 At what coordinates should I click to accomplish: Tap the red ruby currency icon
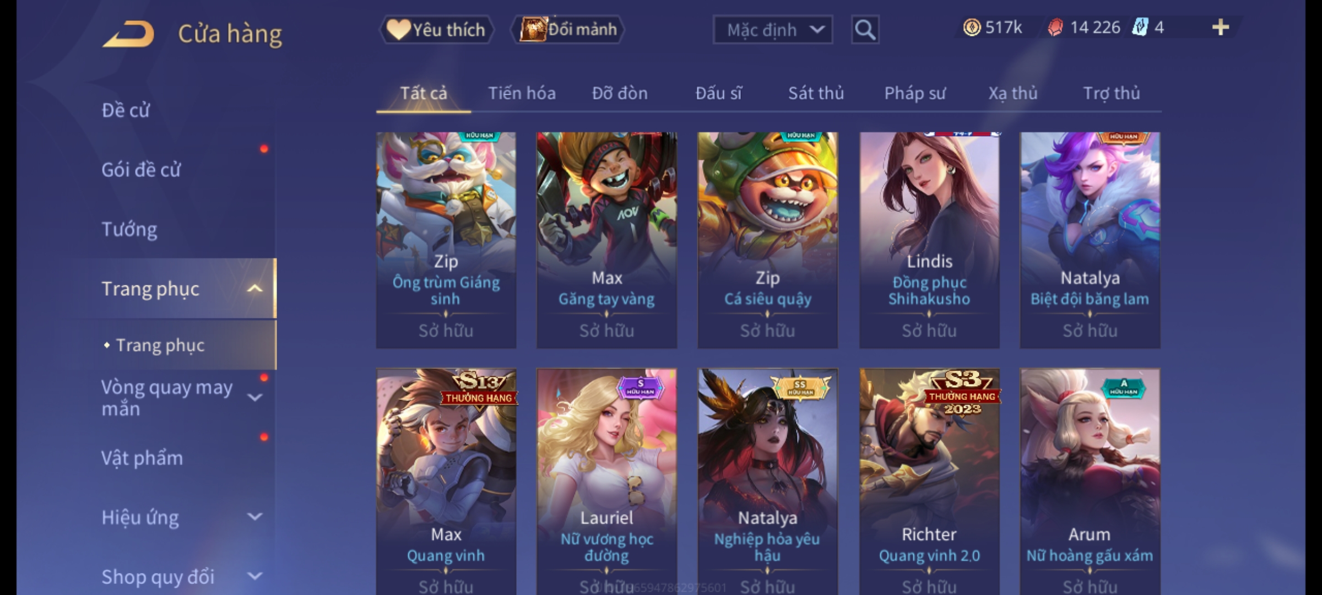point(1055,28)
